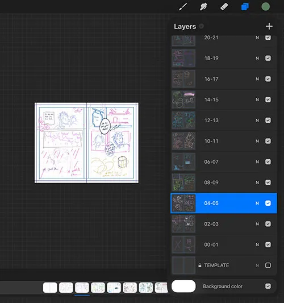Open second page thumbnail in page strip
Viewport: 284px width, 303px height.
pos(66,287)
